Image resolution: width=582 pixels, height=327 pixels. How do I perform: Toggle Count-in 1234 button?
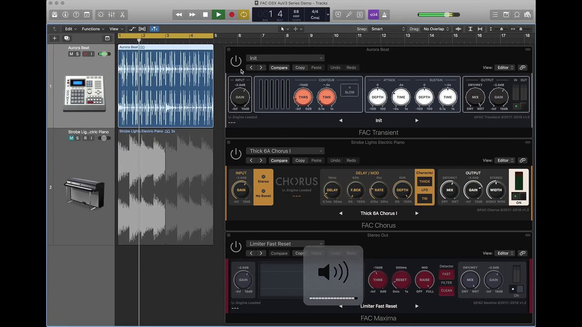[x=373, y=15]
